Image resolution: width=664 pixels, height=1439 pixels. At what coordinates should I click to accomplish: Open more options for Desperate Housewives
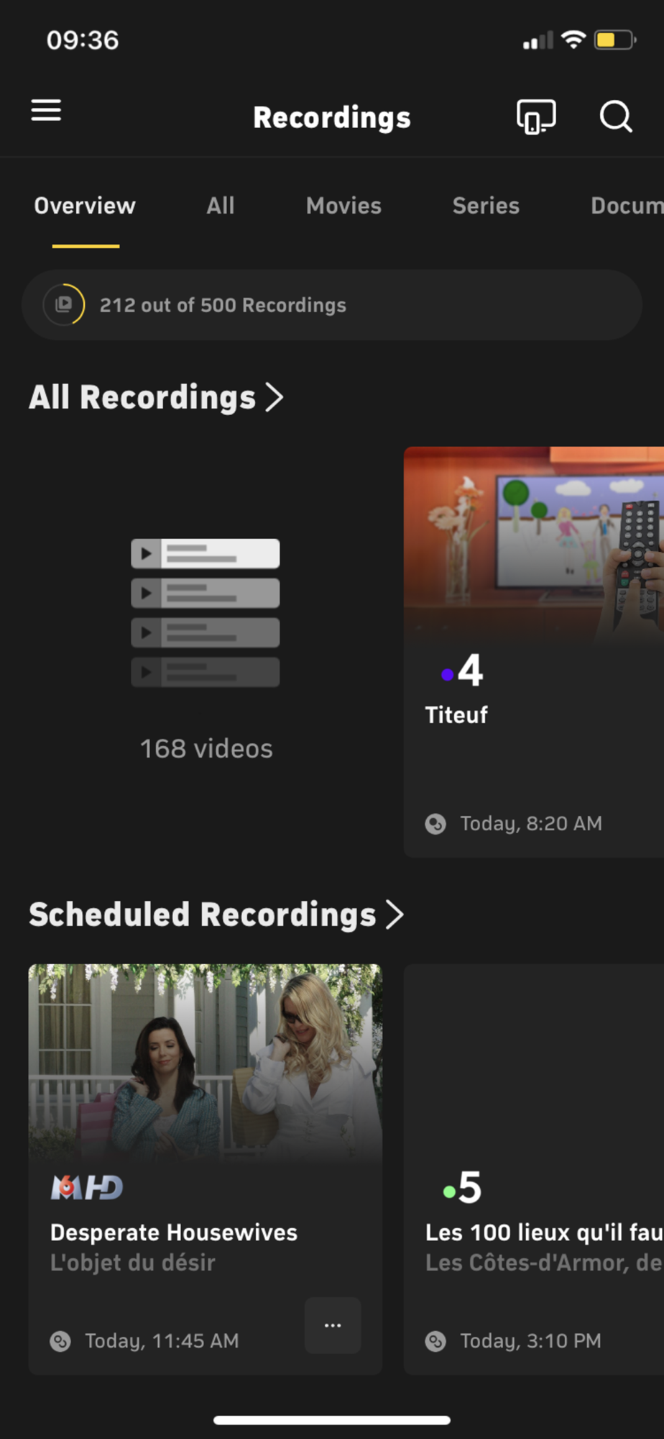[333, 1325]
